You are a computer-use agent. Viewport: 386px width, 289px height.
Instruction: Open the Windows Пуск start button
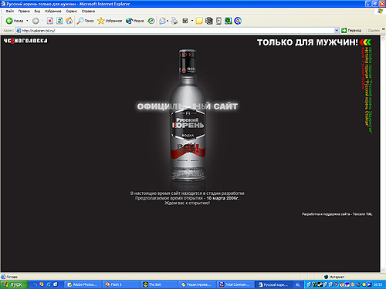14,284
